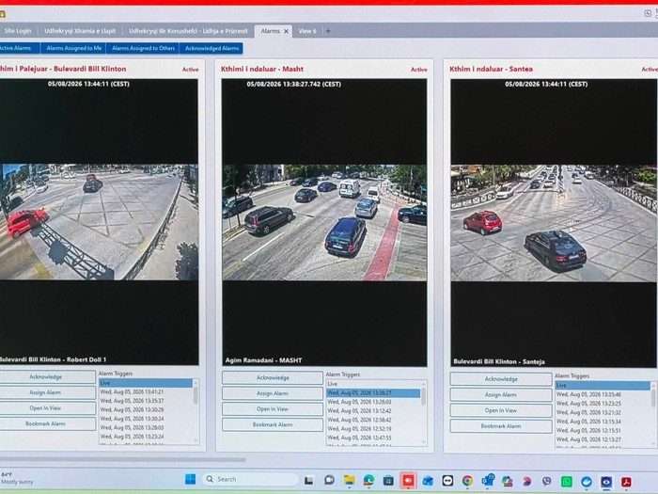
Task: Assign the Bulevardi Bill Klinton alarm
Action: 47,392
